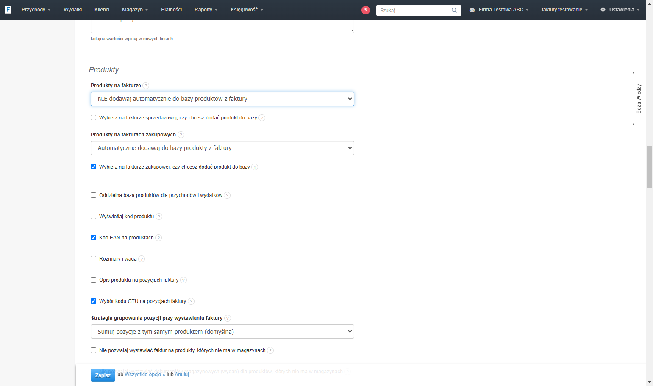Open help icon for Oddzielna baza produktów
The height and width of the screenshot is (386, 653).
[227, 195]
